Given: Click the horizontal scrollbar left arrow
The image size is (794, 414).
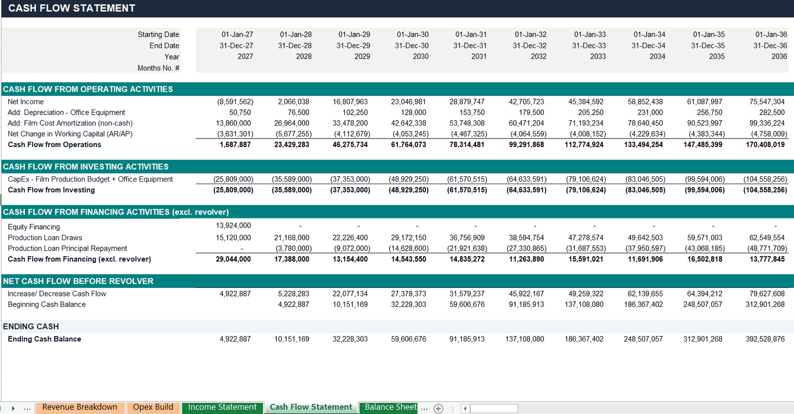Looking at the screenshot, I should pyautogui.click(x=465, y=408).
